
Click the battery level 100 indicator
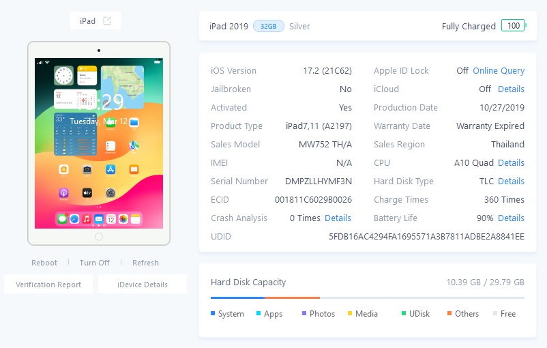click(513, 25)
